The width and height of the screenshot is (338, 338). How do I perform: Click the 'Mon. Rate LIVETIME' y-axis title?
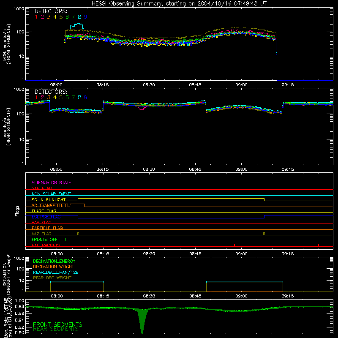pyautogui.click(x=6, y=318)
